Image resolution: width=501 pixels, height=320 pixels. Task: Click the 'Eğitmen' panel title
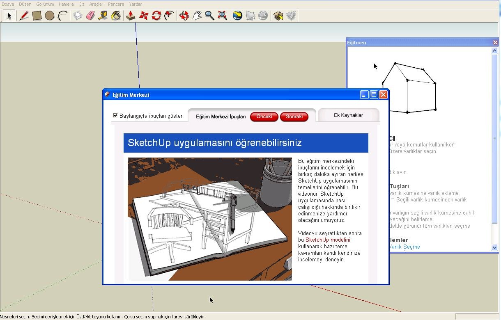(x=356, y=43)
